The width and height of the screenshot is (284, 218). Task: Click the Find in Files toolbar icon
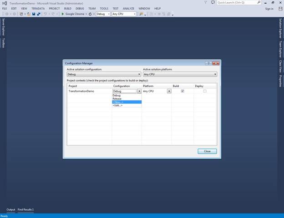point(141,14)
